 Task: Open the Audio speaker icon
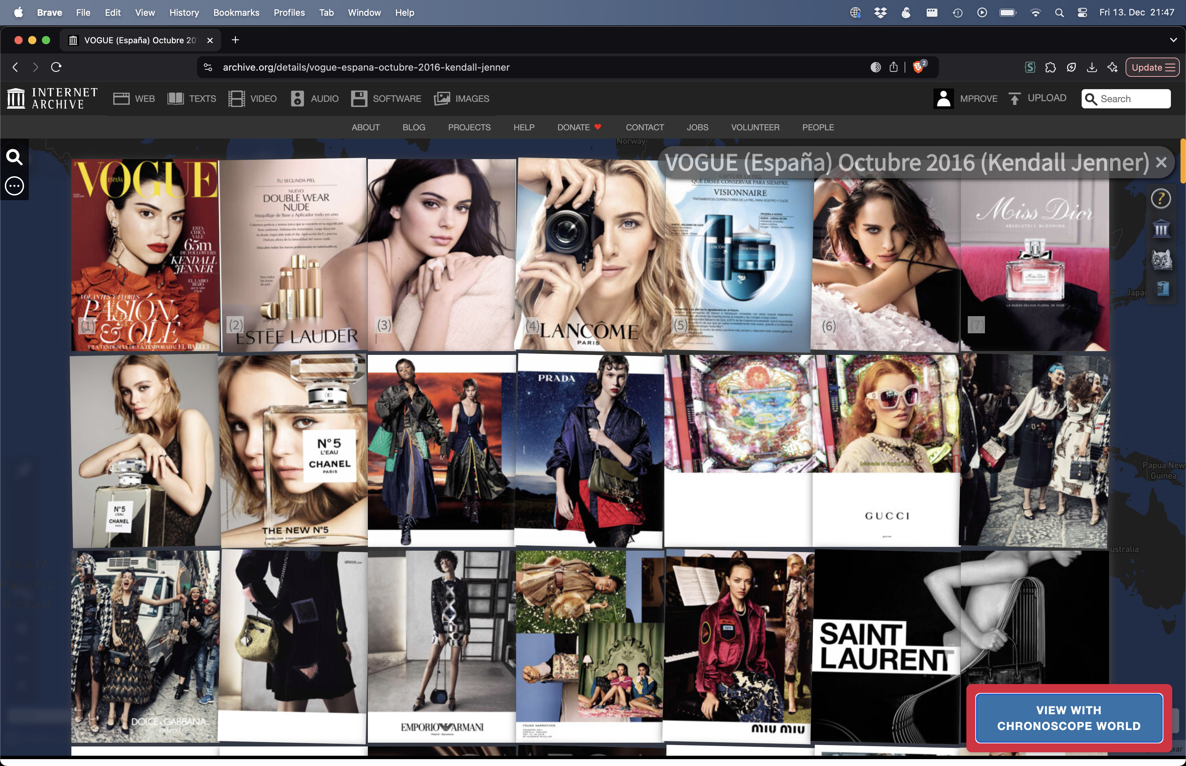click(297, 98)
